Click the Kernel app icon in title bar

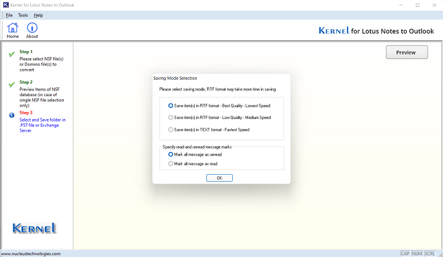pos(6,5)
